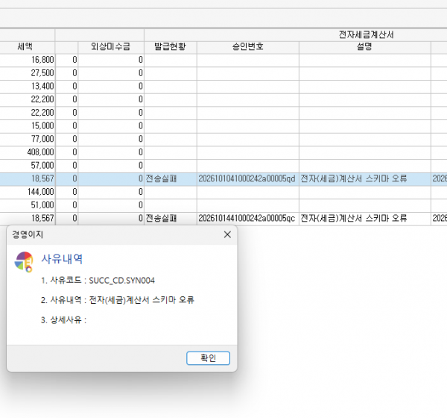The height and width of the screenshot is (418, 447).
Task: Click the 27,500 tax amount cell
Action: (x=28, y=73)
